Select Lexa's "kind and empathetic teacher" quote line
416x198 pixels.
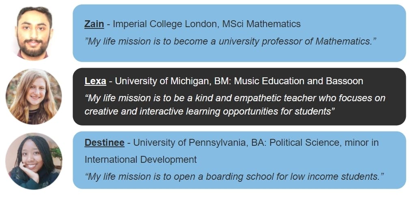[235, 98]
